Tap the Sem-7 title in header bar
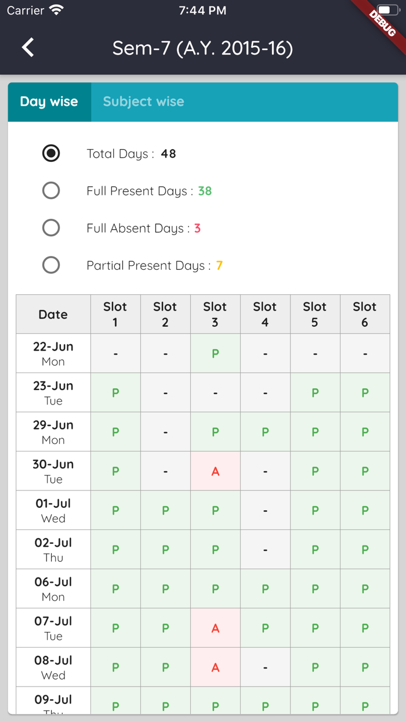This screenshot has width=406, height=722. [x=202, y=47]
